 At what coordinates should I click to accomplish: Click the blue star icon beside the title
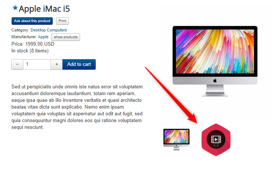(x=15, y=7)
